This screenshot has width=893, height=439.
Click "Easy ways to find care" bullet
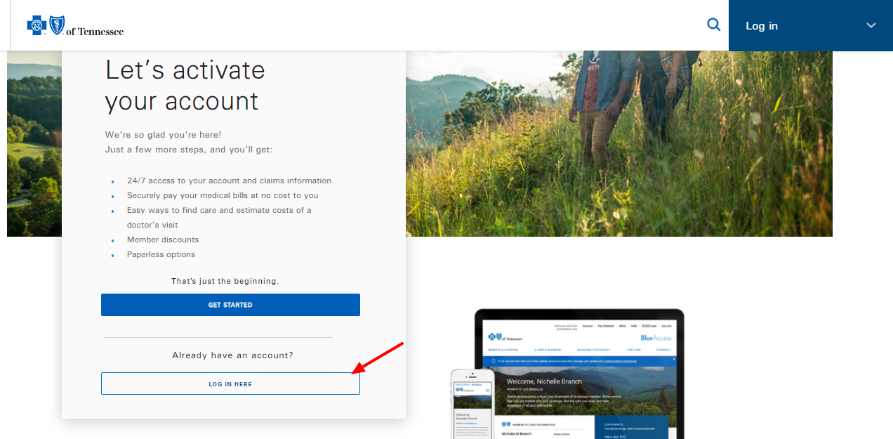(x=219, y=217)
